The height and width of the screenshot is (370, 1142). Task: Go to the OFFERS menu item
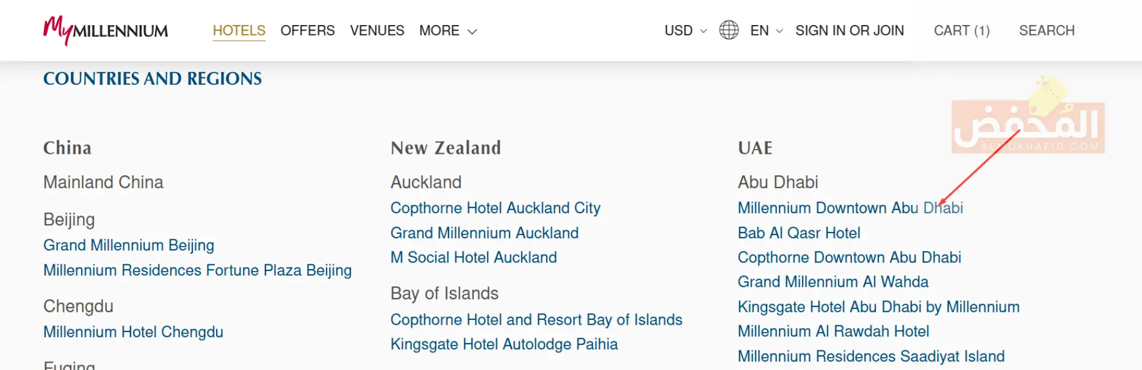coord(308,31)
